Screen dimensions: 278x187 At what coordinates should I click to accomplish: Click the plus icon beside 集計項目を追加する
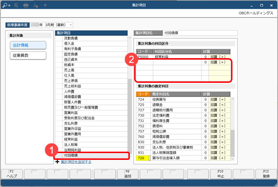click(x=57, y=162)
